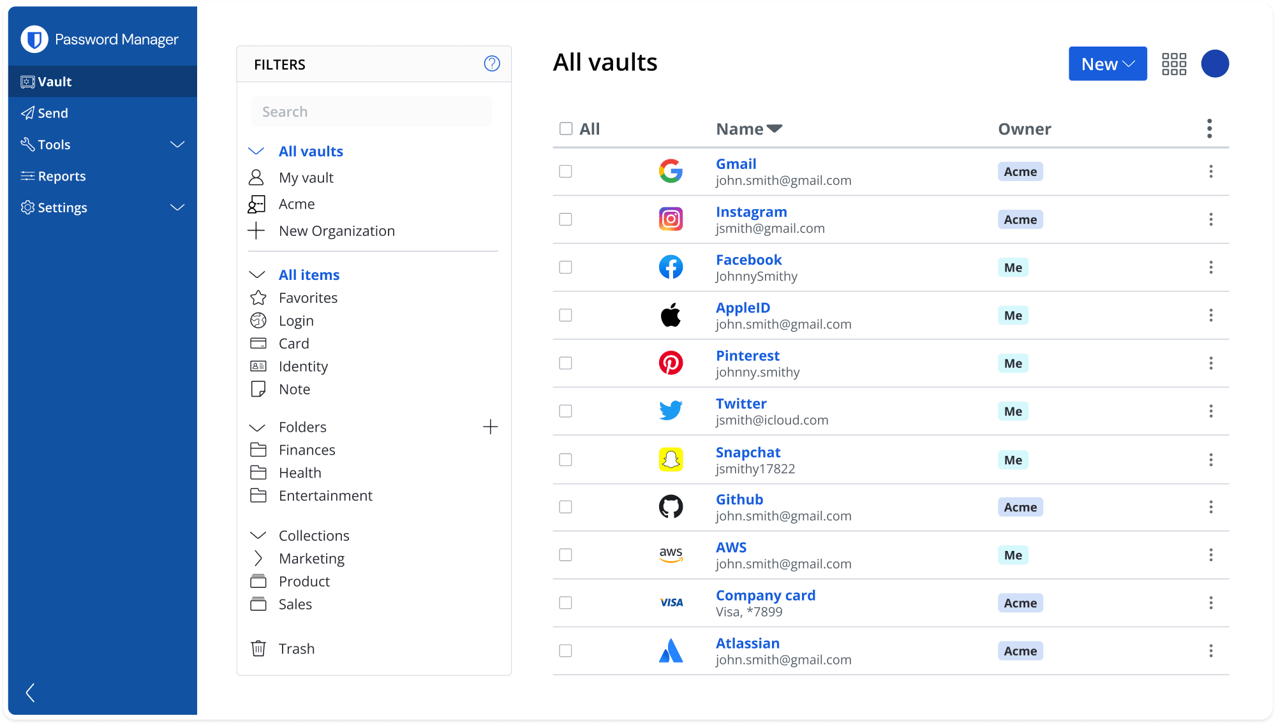Toggle the All items checkbox
The height and width of the screenshot is (725, 1276).
pos(565,128)
